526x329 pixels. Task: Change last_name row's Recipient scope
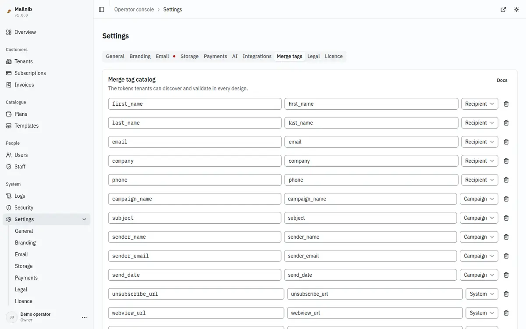coord(480,123)
